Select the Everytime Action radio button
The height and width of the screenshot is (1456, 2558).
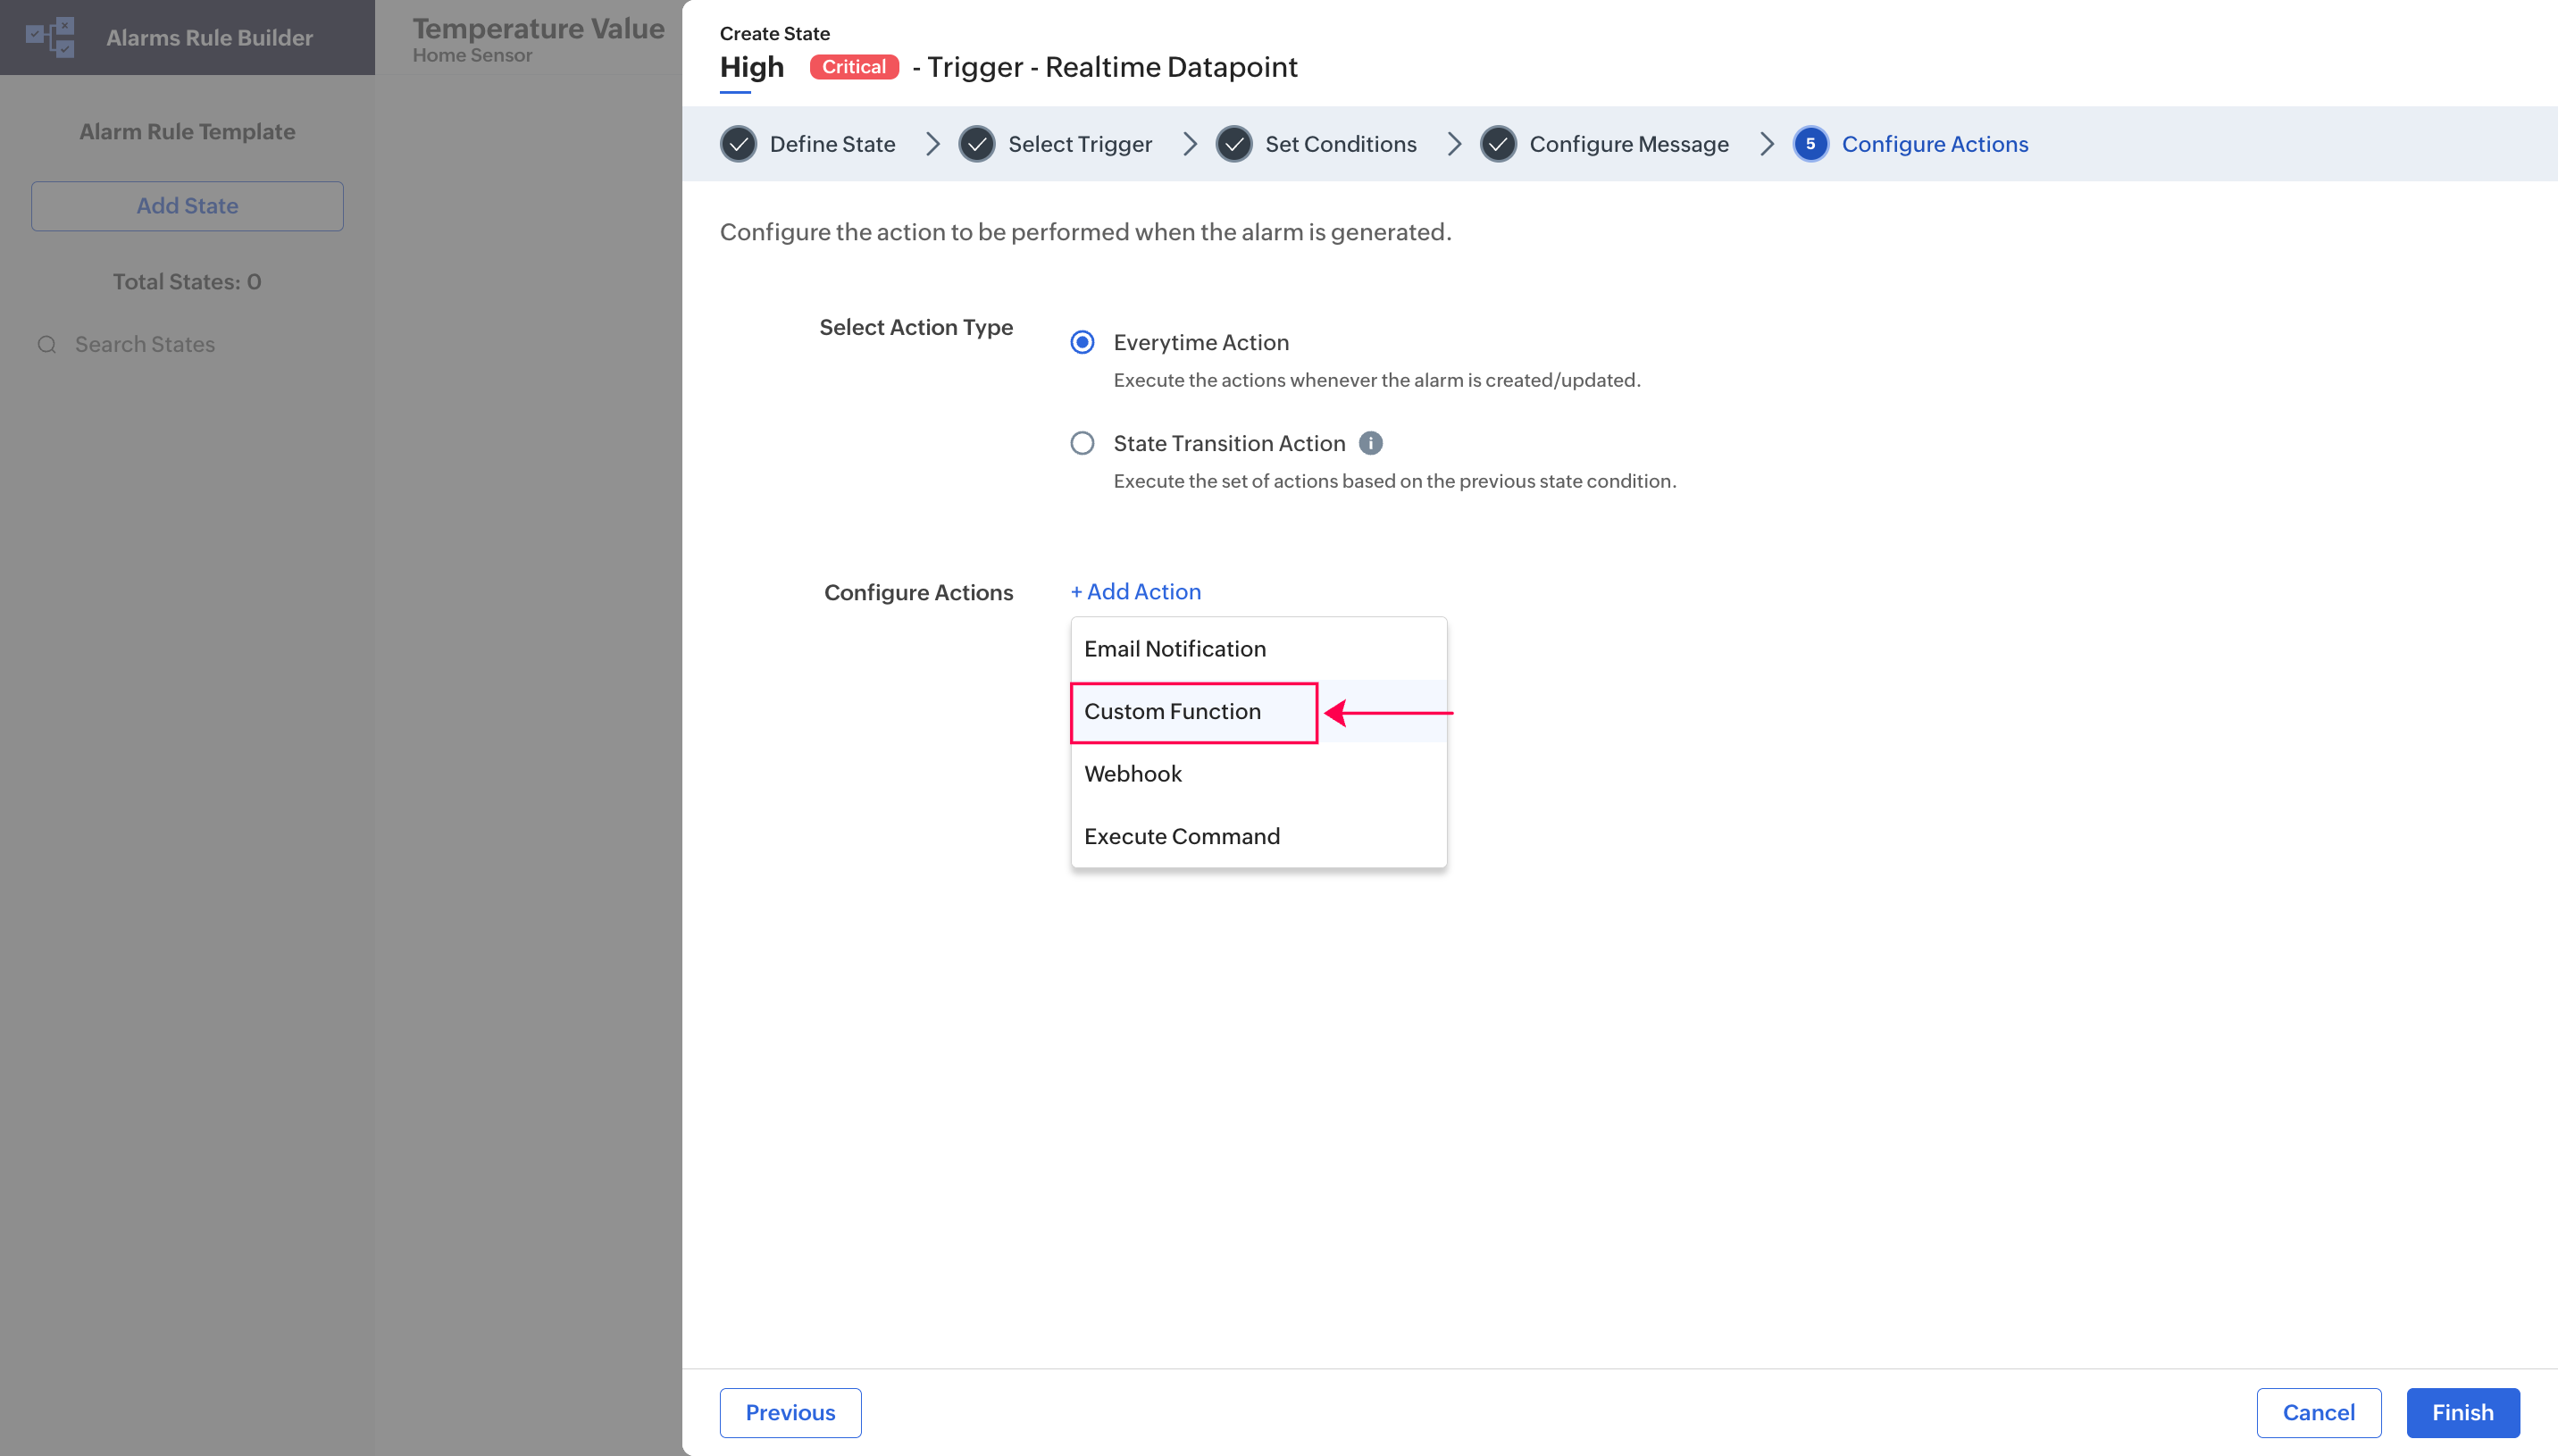tap(1082, 342)
